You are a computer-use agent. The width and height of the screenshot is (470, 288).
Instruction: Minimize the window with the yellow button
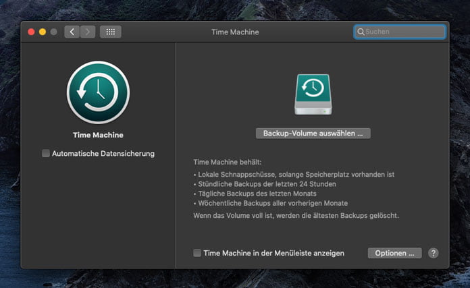(42, 32)
